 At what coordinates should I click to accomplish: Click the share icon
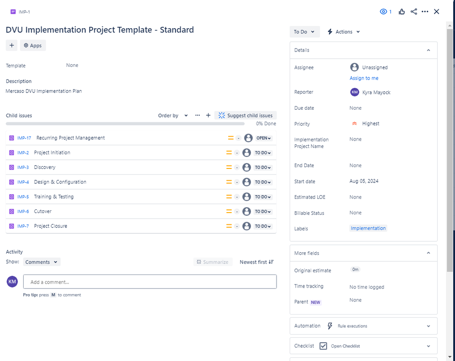click(x=414, y=11)
